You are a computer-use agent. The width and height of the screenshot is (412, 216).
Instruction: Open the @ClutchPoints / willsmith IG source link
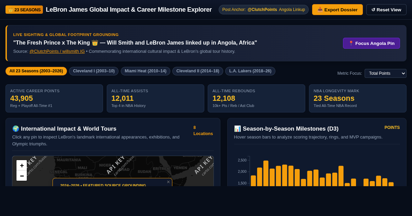(57, 51)
